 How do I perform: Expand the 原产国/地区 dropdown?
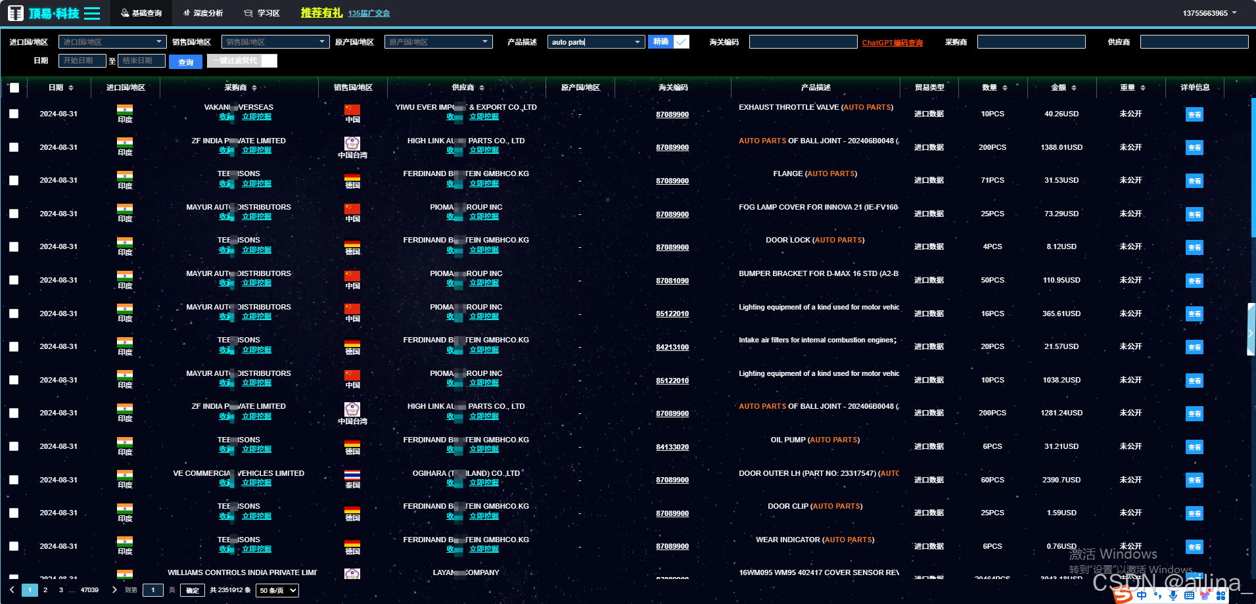tap(438, 41)
